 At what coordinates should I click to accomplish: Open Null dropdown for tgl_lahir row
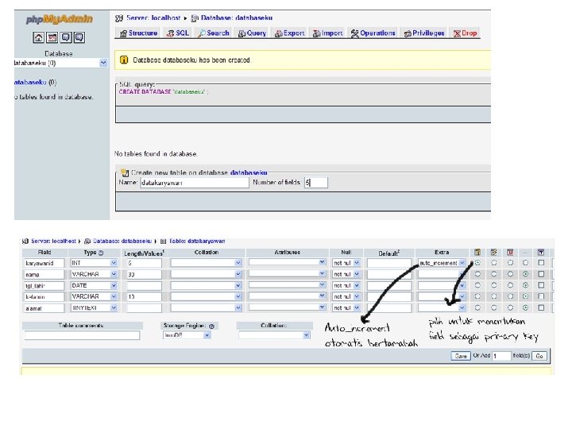(346, 286)
